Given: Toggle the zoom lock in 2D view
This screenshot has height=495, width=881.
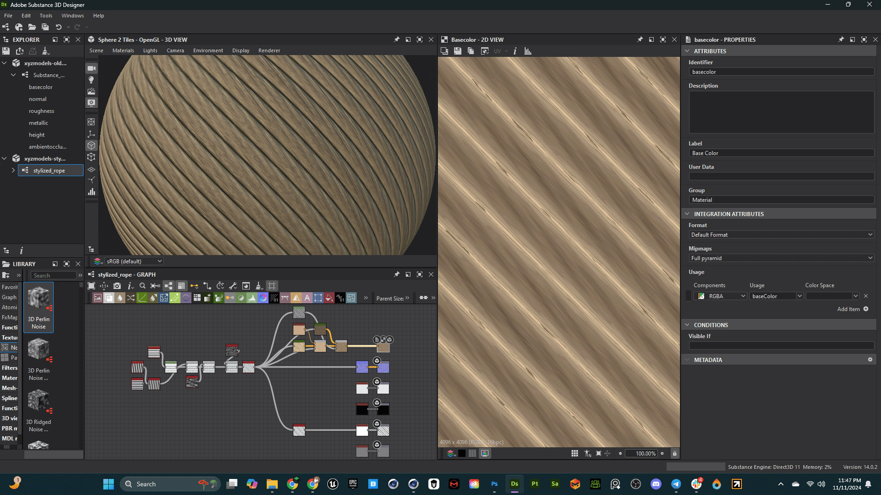Looking at the screenshot, I should point(674,453).
